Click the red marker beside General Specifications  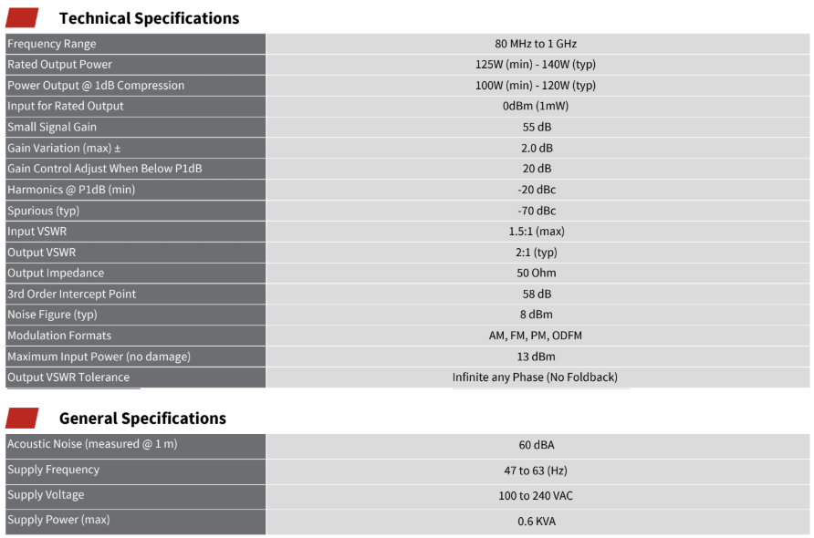pos(22,418)
